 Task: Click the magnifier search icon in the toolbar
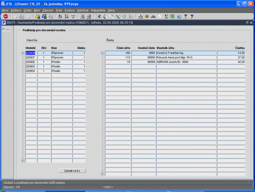[x=118, y=16]
